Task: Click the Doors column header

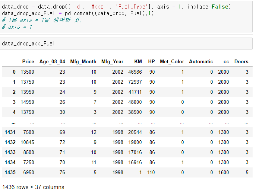Action: click(241, 61)
